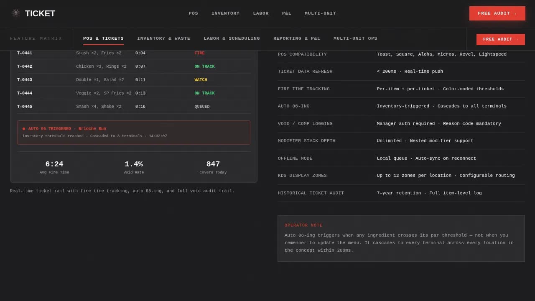Viewport: 535px width, 301px height.
Task: Click the HISTORICAL TICKET AUDIT label
Action: [x=311, y=193]
